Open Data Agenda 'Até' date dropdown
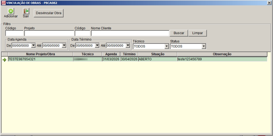 point(64,46)
